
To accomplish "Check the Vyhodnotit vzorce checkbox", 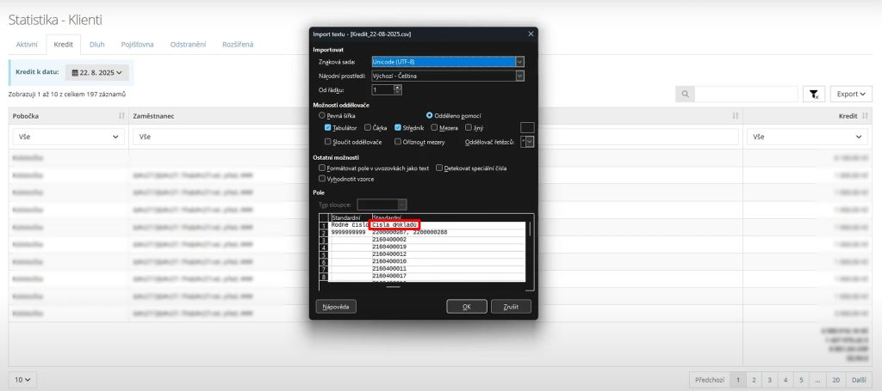I will [322, 179].
